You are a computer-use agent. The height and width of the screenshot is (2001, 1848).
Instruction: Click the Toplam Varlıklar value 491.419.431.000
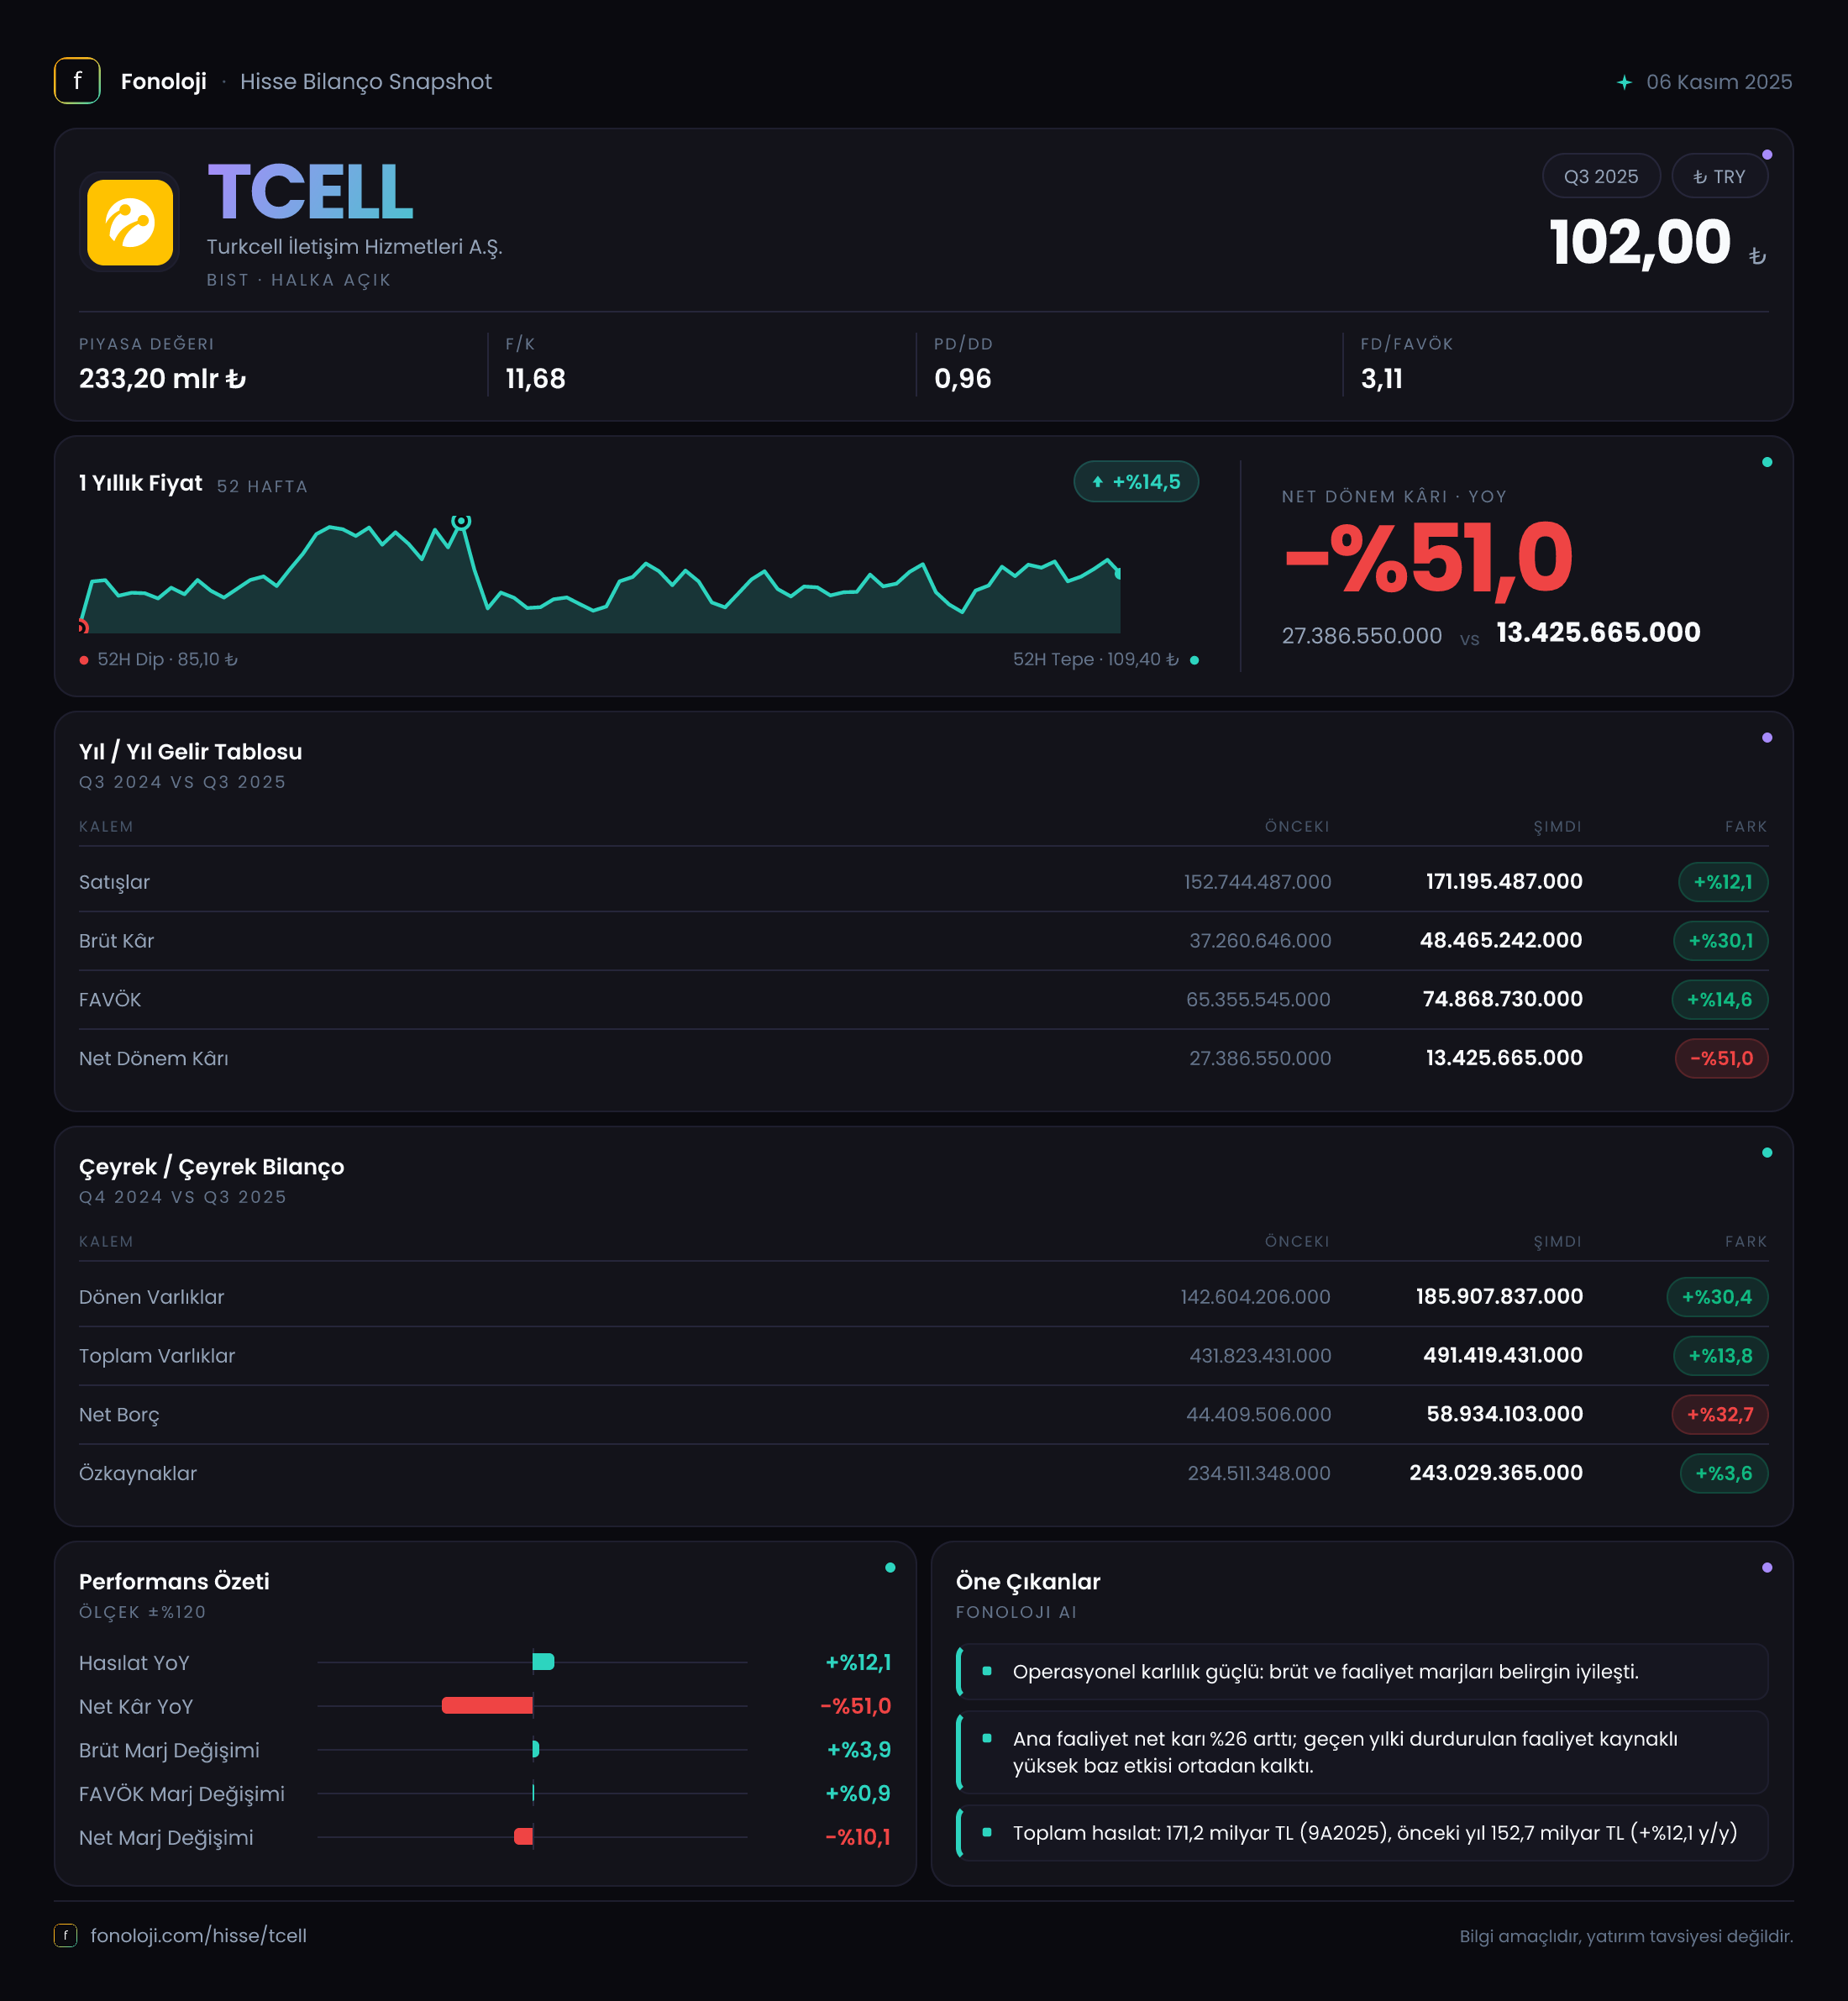click(x=1502, y=1355)
